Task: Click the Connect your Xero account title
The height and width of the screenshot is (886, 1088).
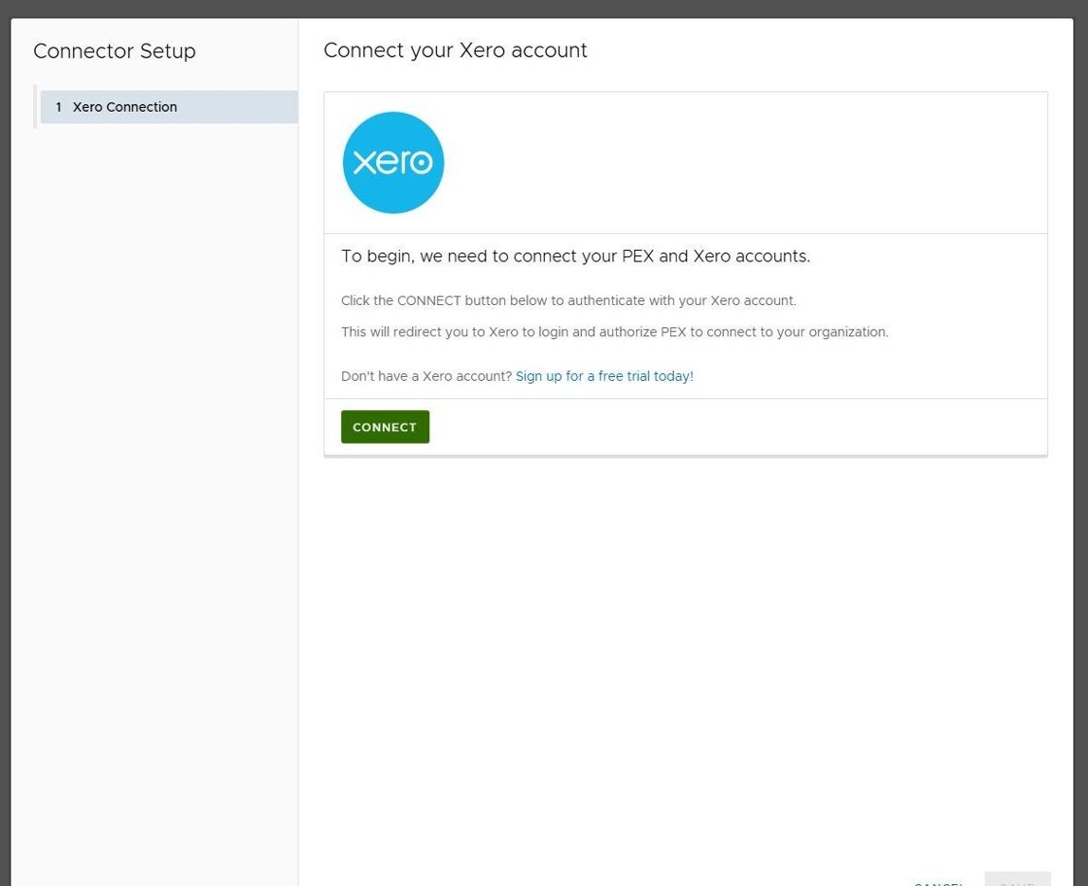Action: click(x=455, y=51)
